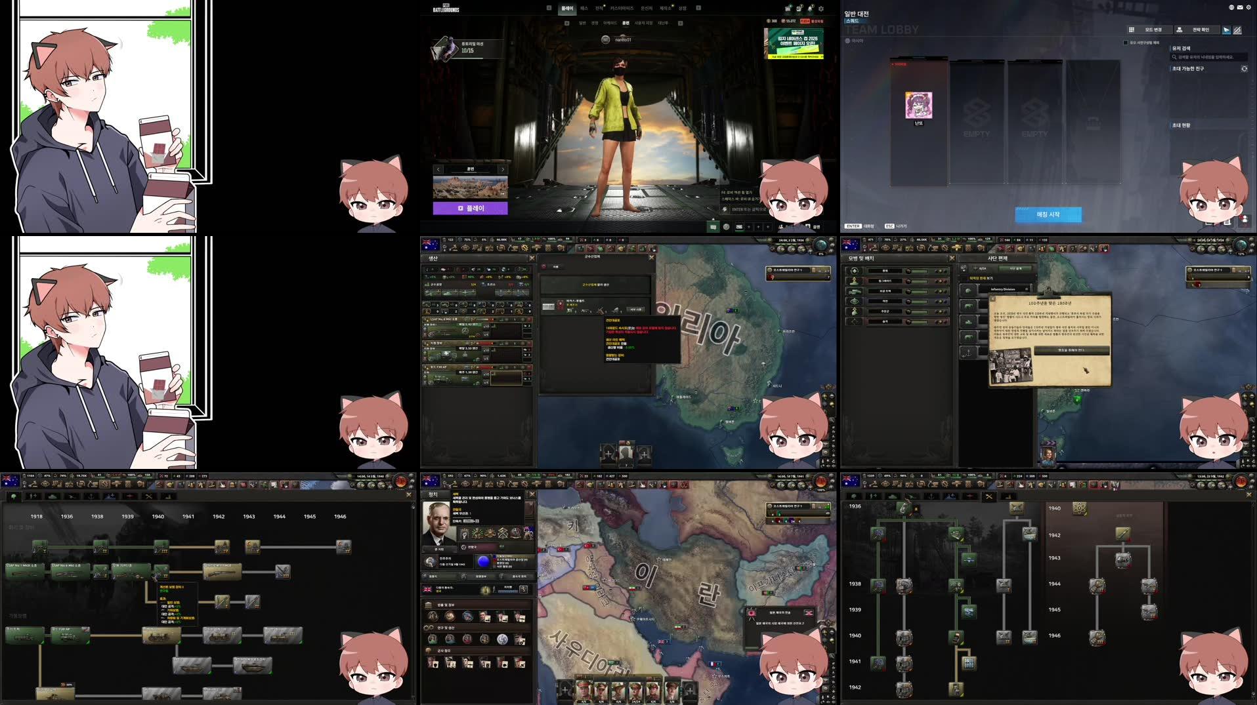1257x705 pixels.
Task: Click the desert map thumbnail in PUBG
Action: tap(470, 187)
